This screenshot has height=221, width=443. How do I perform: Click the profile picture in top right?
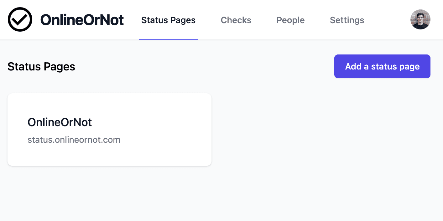pos(420,19)
